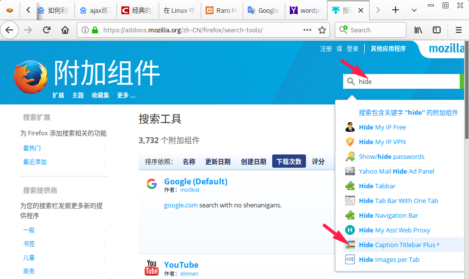Viewport: 469px width, 279px height.
Task: Bookmark this page with the star
Action: [x=322, y=30]
